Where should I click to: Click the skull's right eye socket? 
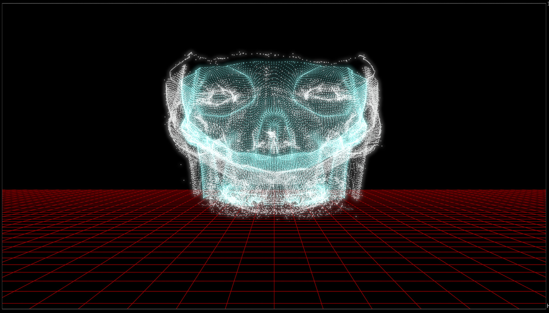[x=325, y=96]
